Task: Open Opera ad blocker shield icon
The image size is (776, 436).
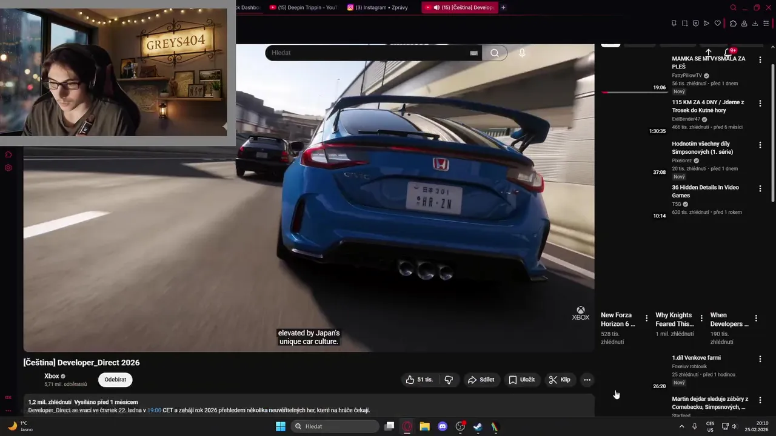Action: tap(695, 24)
